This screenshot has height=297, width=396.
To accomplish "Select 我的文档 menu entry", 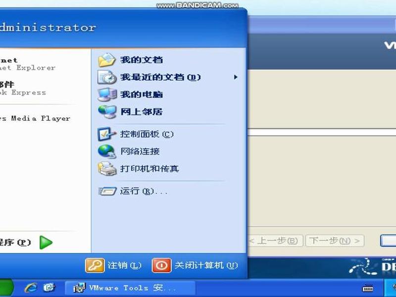I will [142, 60].
